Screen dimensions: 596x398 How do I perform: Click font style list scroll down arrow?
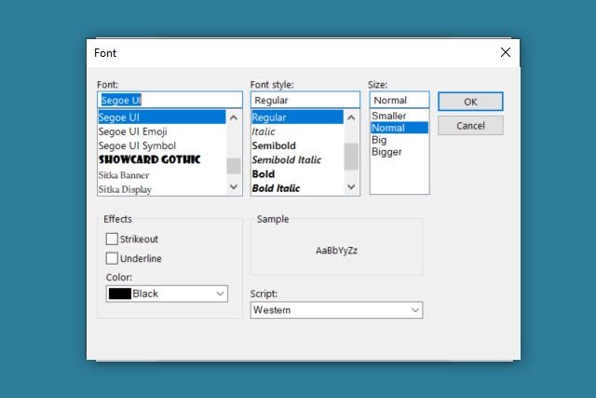click(351, 186)
